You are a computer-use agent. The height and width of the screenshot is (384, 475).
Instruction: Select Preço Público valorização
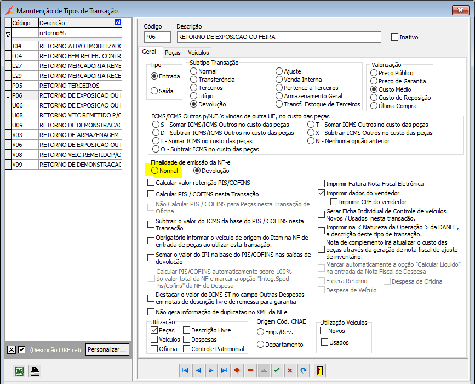pyautogui.click(x=374, y=73)
